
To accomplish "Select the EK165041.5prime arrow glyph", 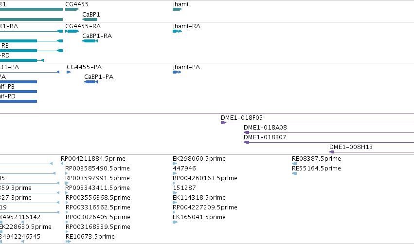I will (x=175, y=222).
